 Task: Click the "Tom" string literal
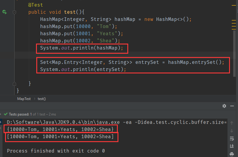tap(104, 27)
